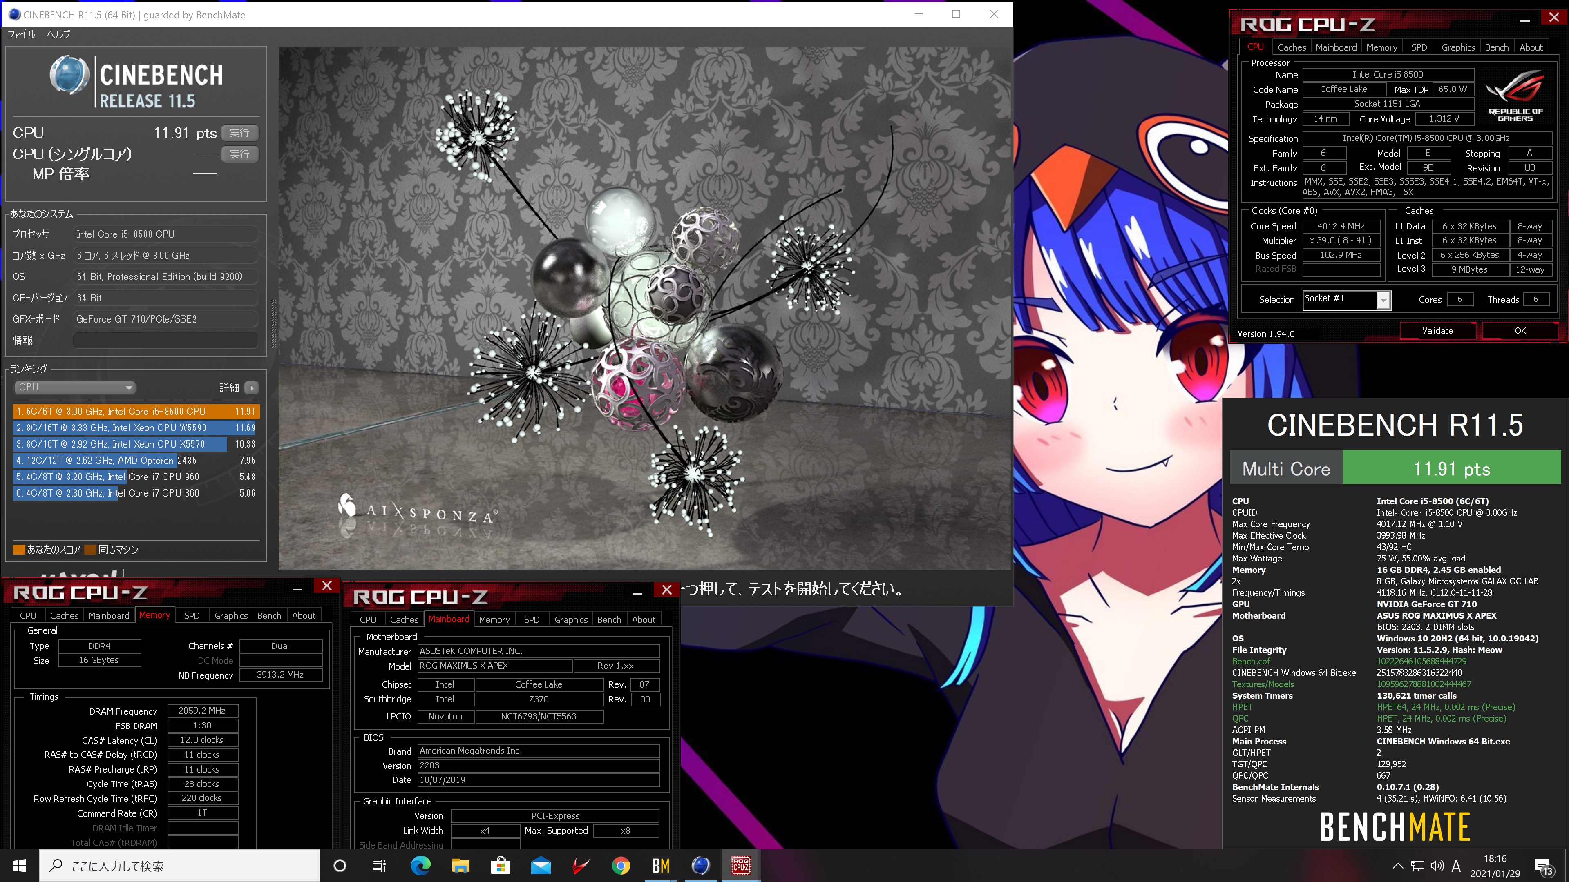Launch Microsoft Edge from taskbar

tap(420, 866)
